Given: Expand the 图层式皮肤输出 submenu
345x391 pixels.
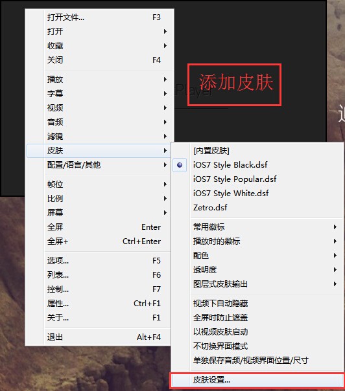Looking at the screenshot, I should click(x=257, y=284).
